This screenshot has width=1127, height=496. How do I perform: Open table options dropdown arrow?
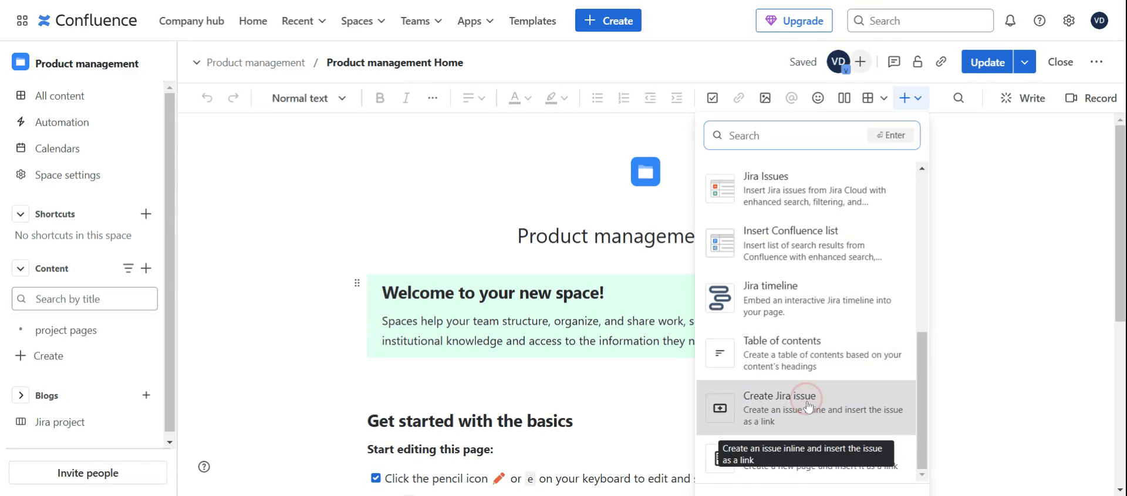[883, 98]
